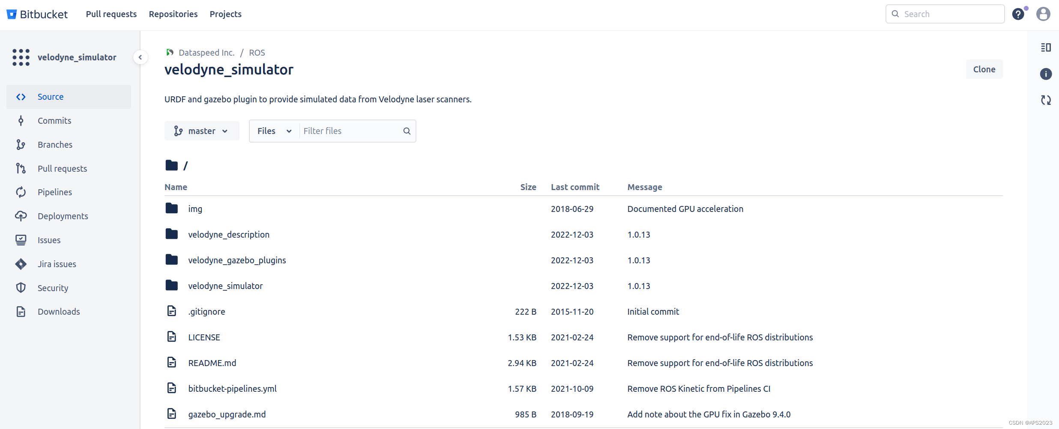Click the sync/compare arrows icon on right rail
Viewport: 1059px width, 429px height.
tap(1046, 100)
